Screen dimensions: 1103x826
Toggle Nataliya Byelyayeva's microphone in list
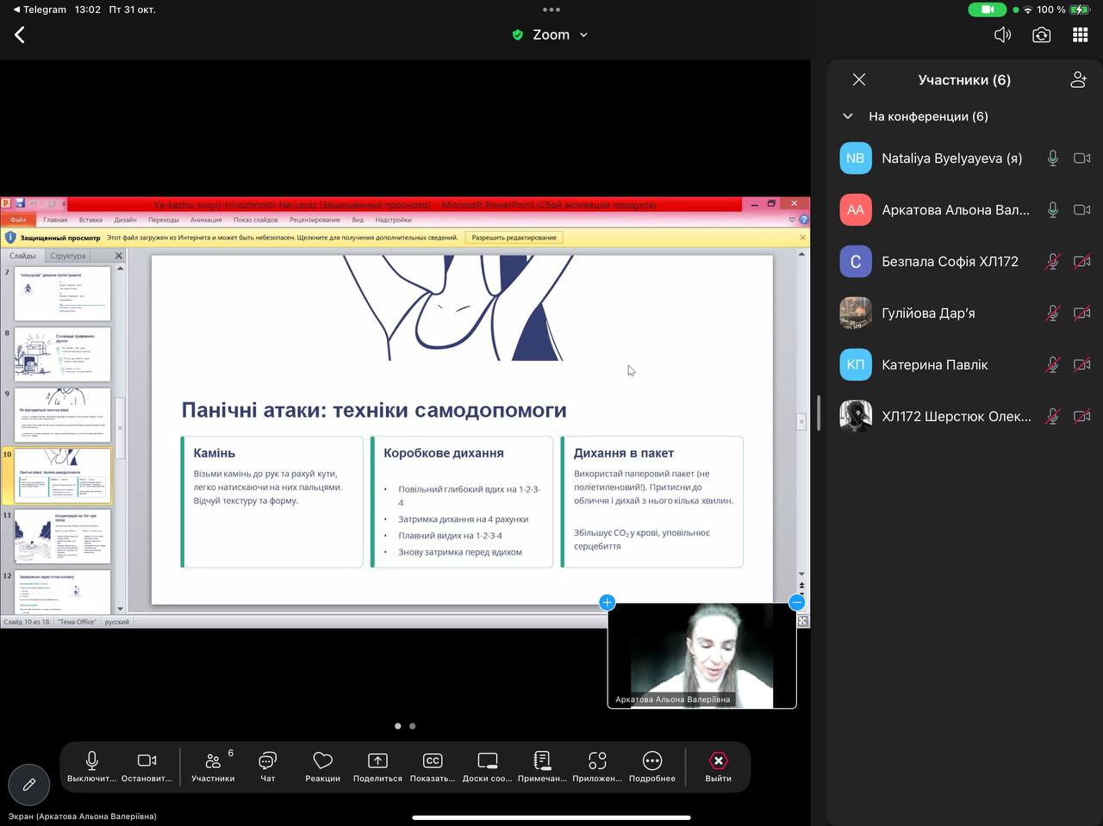(x=1052, y=158)
